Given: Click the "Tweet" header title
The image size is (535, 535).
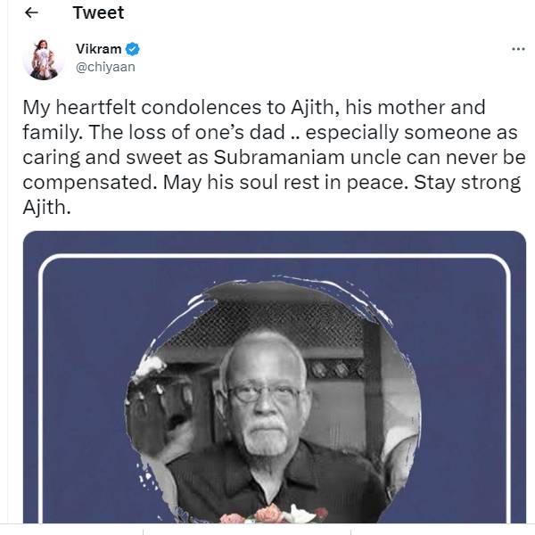Looking at the screenshot, I should click(98, 13).
